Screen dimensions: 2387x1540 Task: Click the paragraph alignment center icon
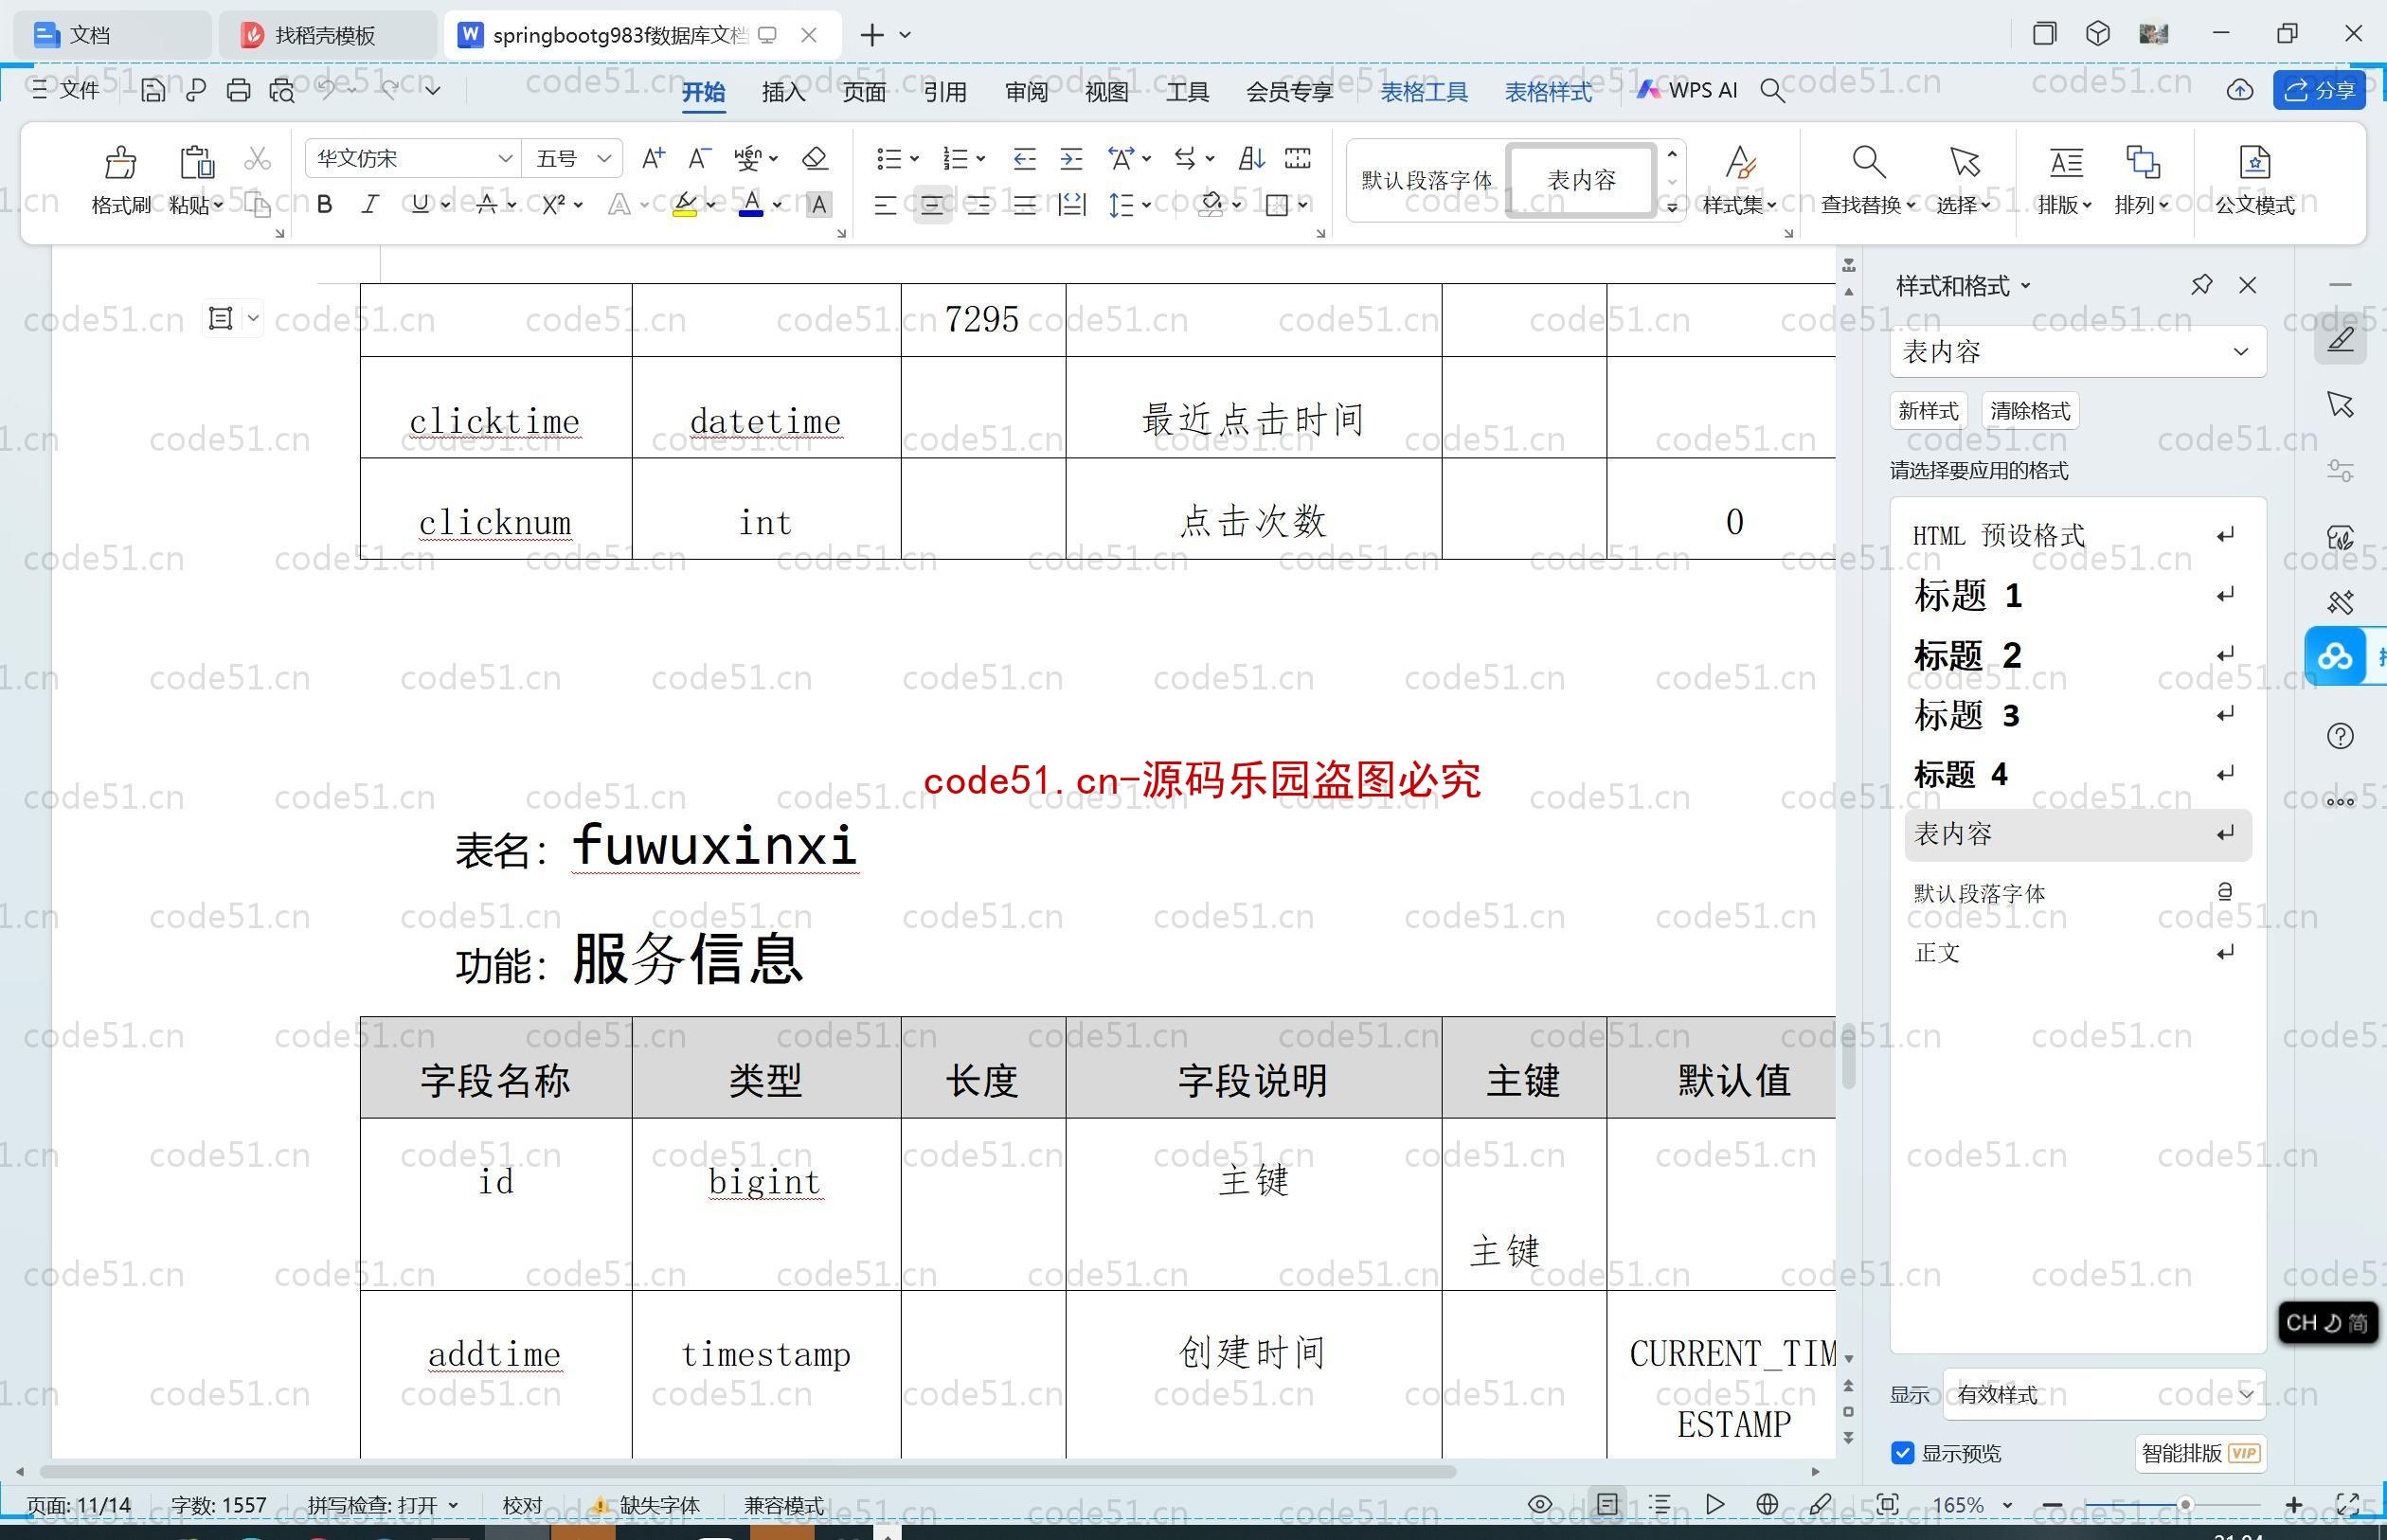click(x=932, y=208)
